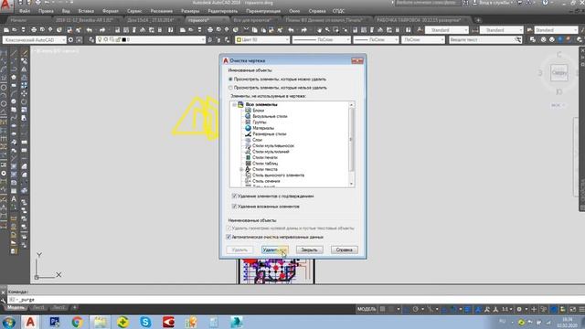Open the Вставка menu
Viewport: 585px width, 329px height.
86,11
